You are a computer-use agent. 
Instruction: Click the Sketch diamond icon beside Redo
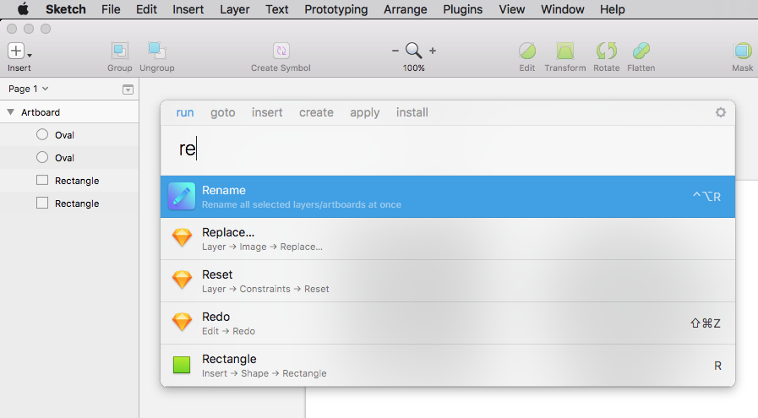tap(182, 323)
